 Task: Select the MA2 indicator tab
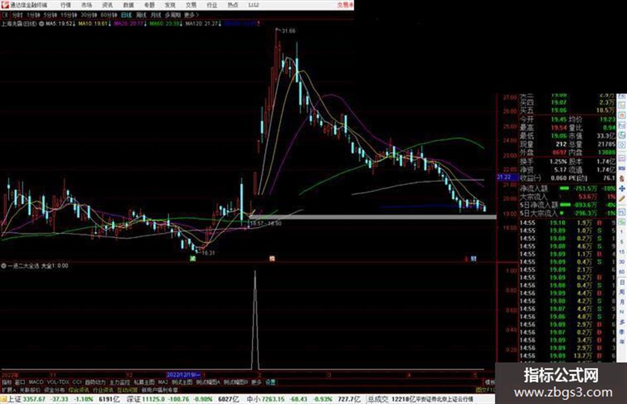(163, 382)
